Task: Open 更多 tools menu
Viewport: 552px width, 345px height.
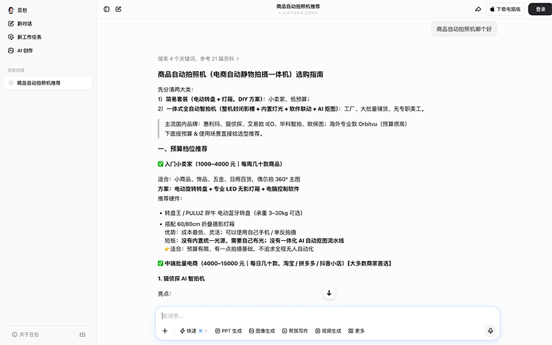Action: 356,331
